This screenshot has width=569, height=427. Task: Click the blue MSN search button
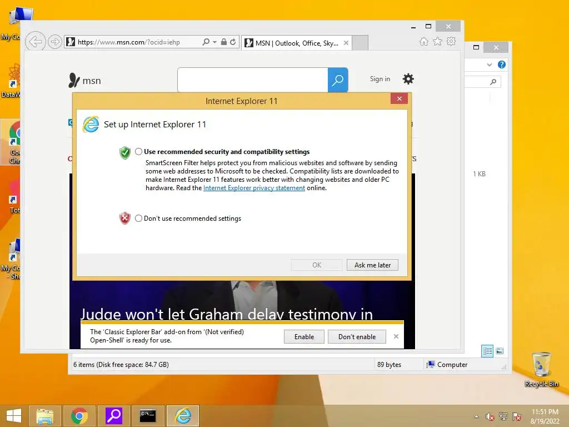[338, 80]
